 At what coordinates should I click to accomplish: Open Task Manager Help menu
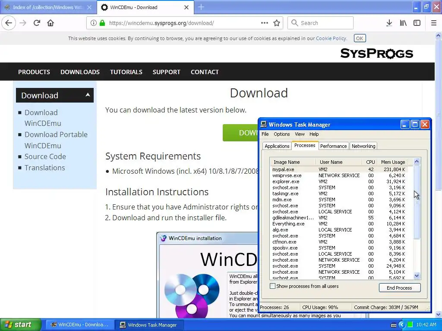click(314, 134)
